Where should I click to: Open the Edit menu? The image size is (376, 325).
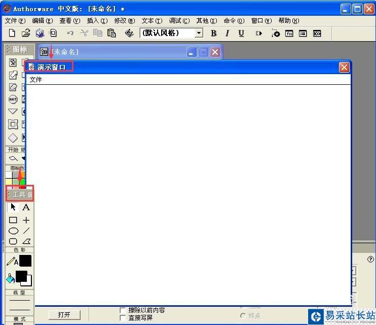(43, 21)
